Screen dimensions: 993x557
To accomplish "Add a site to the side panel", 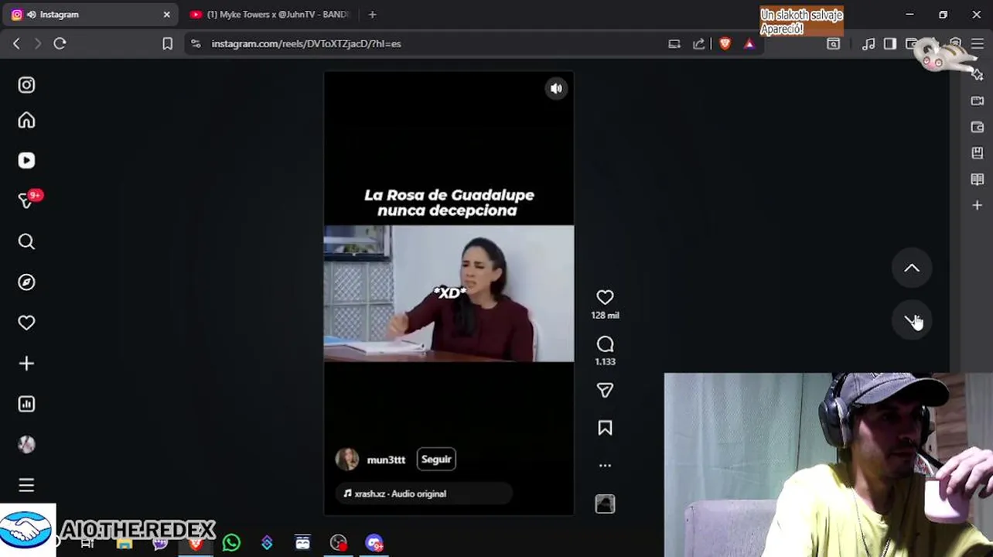I will (x=978, y=206).
